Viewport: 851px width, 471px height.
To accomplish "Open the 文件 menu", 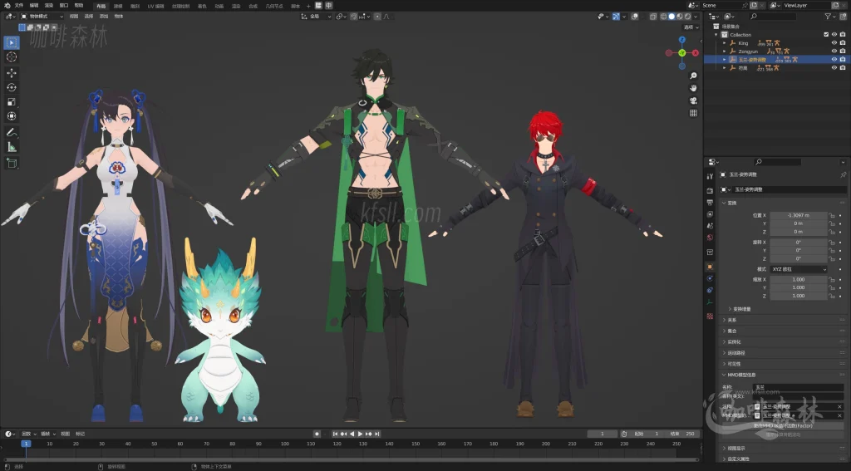I will point(19,6).
